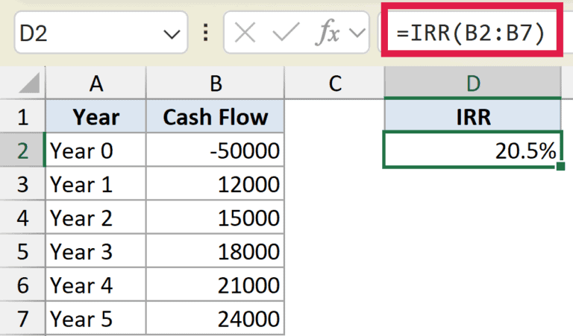This screenshot has height=336, width=573.
Task: Select row 5 header
Action: (x=22, y=251)
